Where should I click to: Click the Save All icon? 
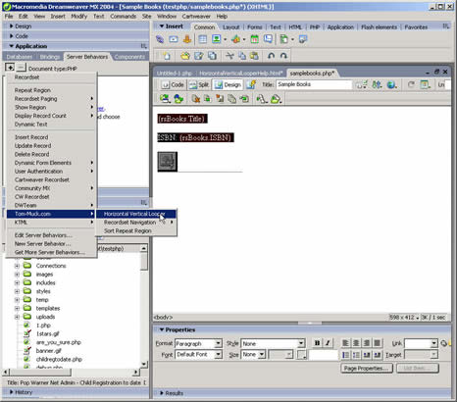point(212,56)
